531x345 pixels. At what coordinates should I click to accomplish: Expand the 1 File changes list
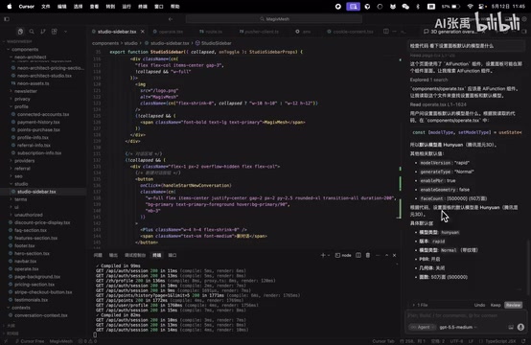(420, 305)
